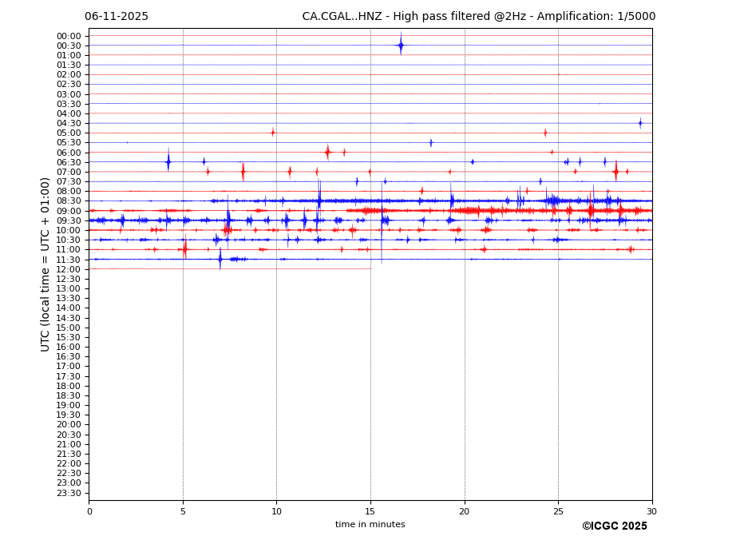Select the 00:00 time label on the y-axis

click(x=69, y=36)
